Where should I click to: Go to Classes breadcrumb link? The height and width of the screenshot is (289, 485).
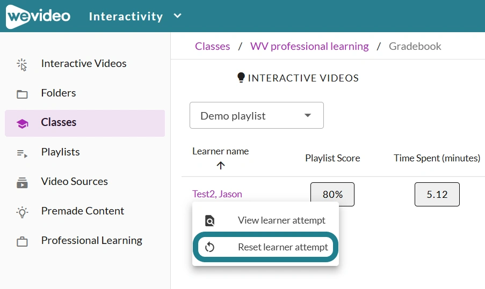coord(213,46)
